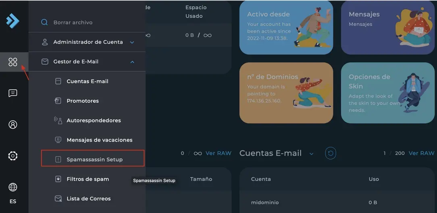Image resolution: width=437 pixels, height=213 pixels.
Task: Click the Promotores menu icon
Action: (x=58, y=100)
